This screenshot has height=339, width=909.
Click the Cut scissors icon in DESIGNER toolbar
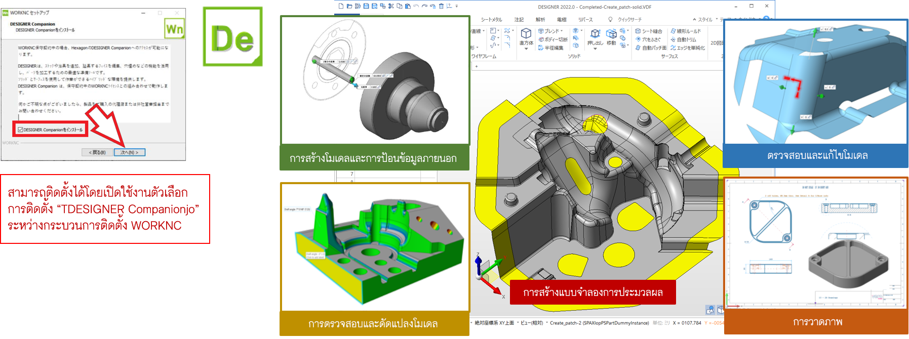pyautogui.click(x=391, y=6)
